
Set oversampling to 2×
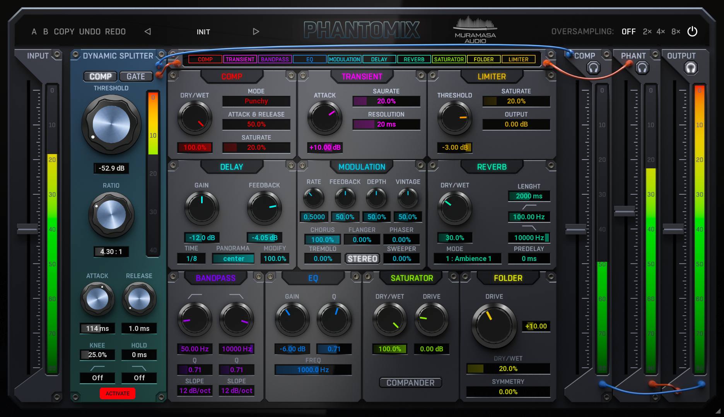(x=647, y=32)
